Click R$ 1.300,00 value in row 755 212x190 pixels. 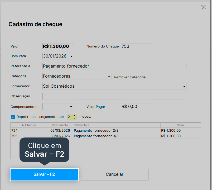click(x=181, y=136)
